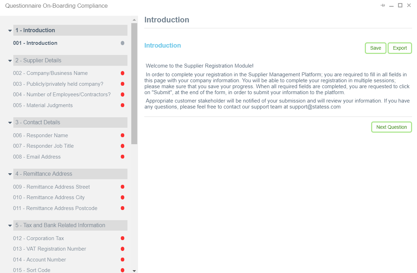Go to the Next Question
The height and width of the screenshot is (273, 417).
click(x=391, y=127)
